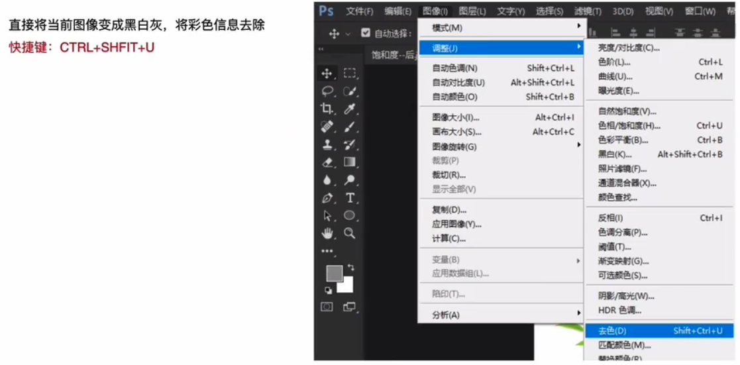This screenshot has height=365, width=740.
Task: Click the Zoom magnifier tool
Action: 350,233
